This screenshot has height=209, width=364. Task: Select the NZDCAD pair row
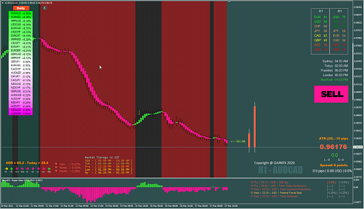click(20, 84)
